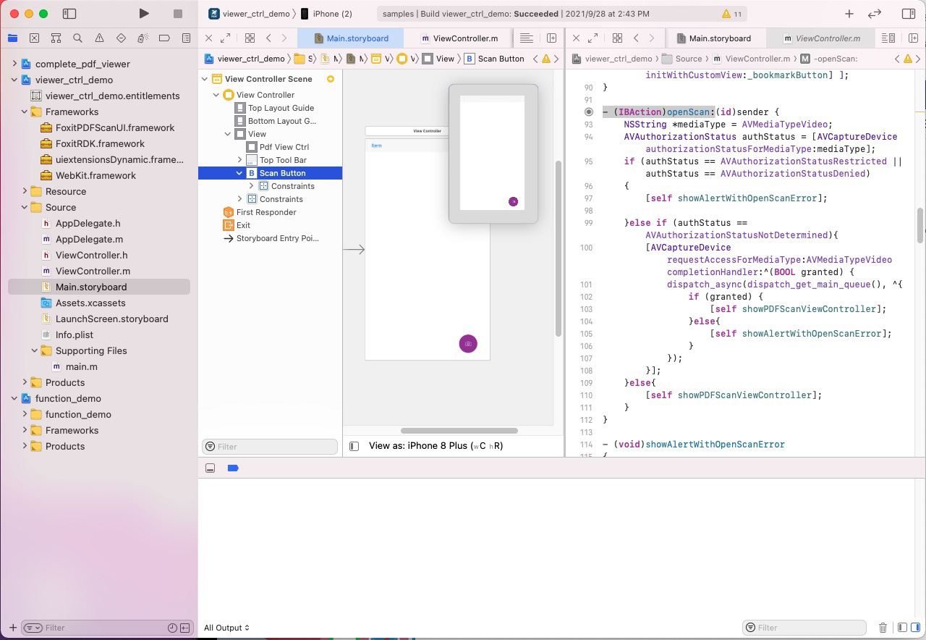Collapse the Scan Button's Constraints group
The width and height of the screenshot is (926, 640).
pos(250,186)
